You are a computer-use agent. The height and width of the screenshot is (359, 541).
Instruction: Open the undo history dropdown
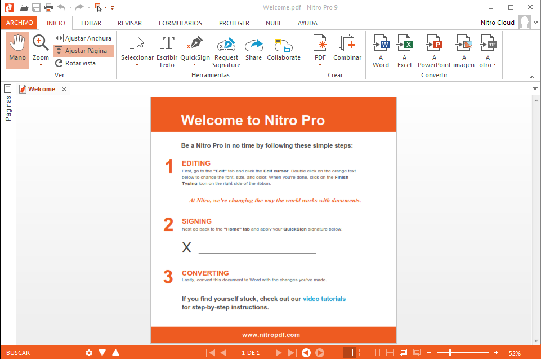click(70, 7)
